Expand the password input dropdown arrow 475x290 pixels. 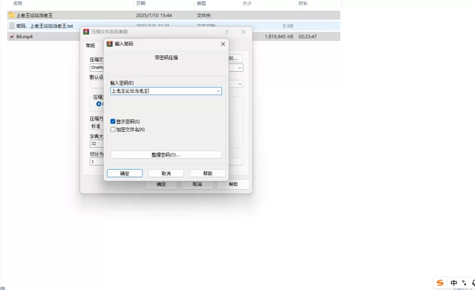pyautogui.click(x=218, y=91)
